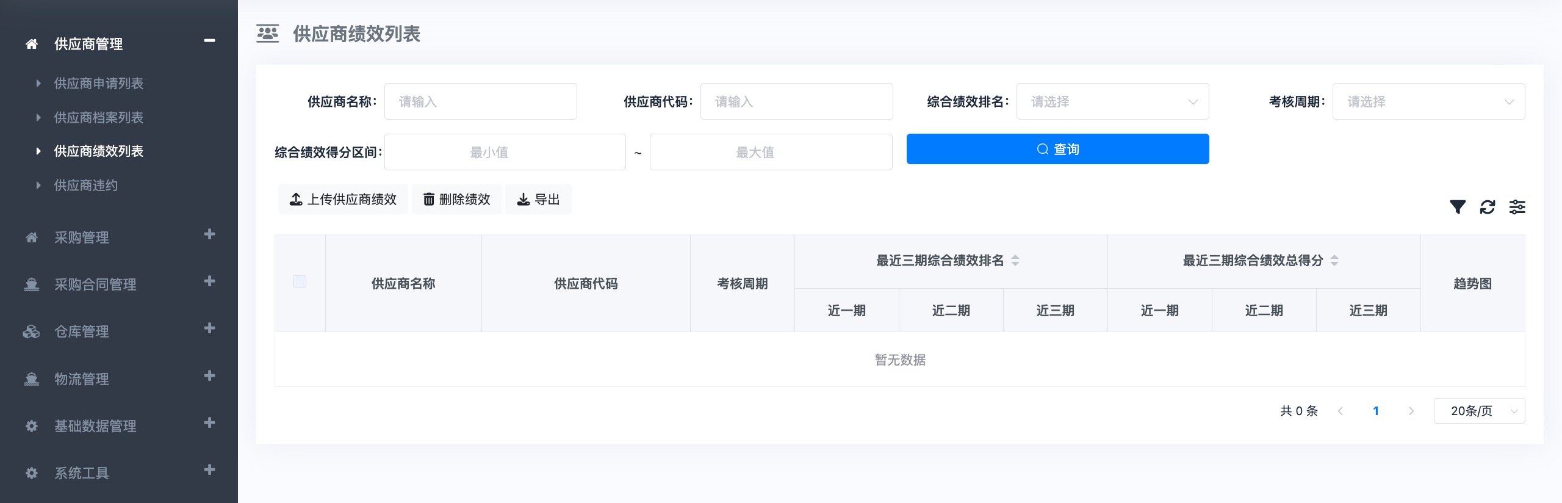Image resolution: width=1562 pixels, height=503 pixels.
Task: Open 供应商违约 in sidebar
Action: (86, 186)
